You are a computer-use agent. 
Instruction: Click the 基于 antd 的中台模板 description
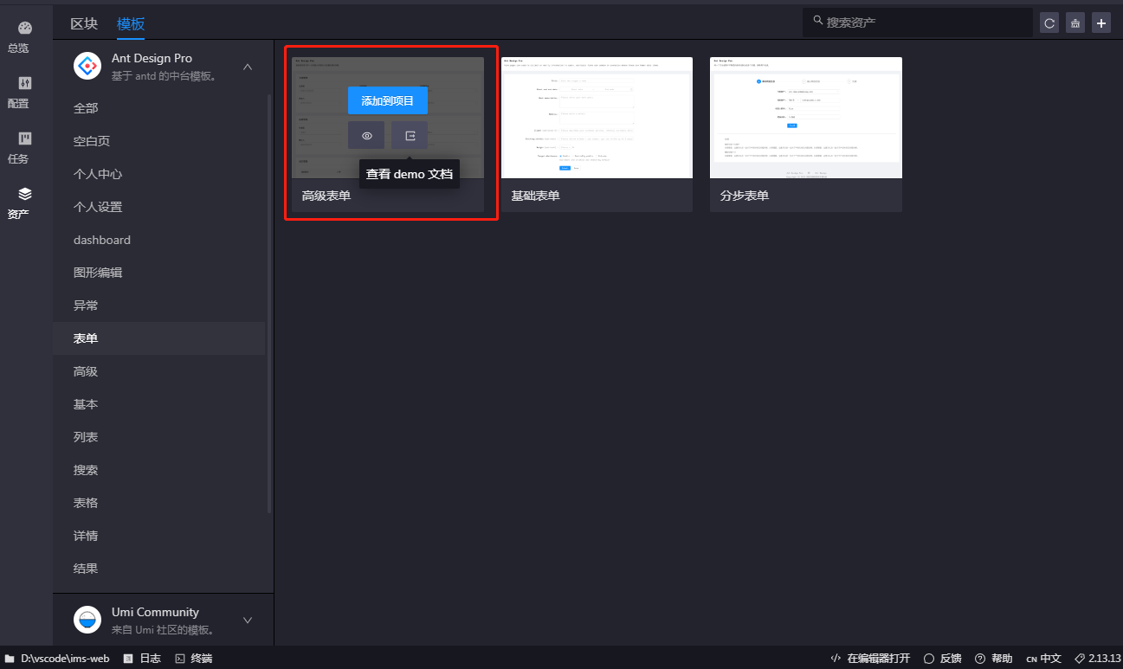click(164, 76)
